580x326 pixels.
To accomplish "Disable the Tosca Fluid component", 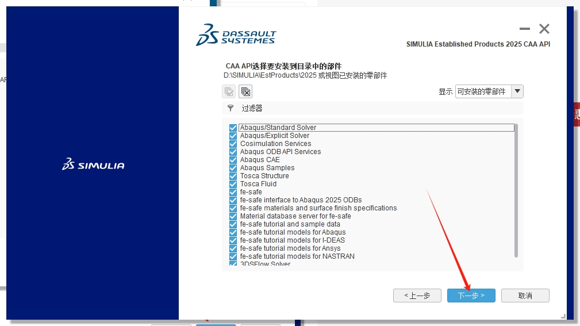I will pyautogui.click(x=233, y=184).
